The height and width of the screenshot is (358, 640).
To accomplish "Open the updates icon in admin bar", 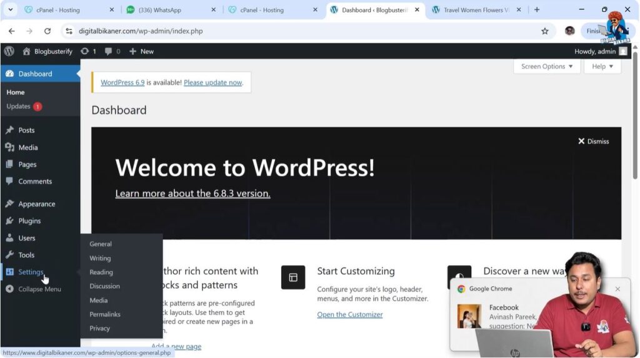I will [x=85, y=51].
